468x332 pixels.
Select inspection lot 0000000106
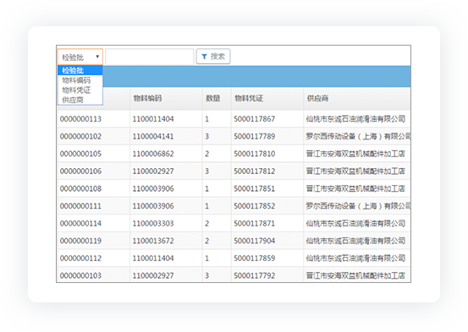pos(80,171)
